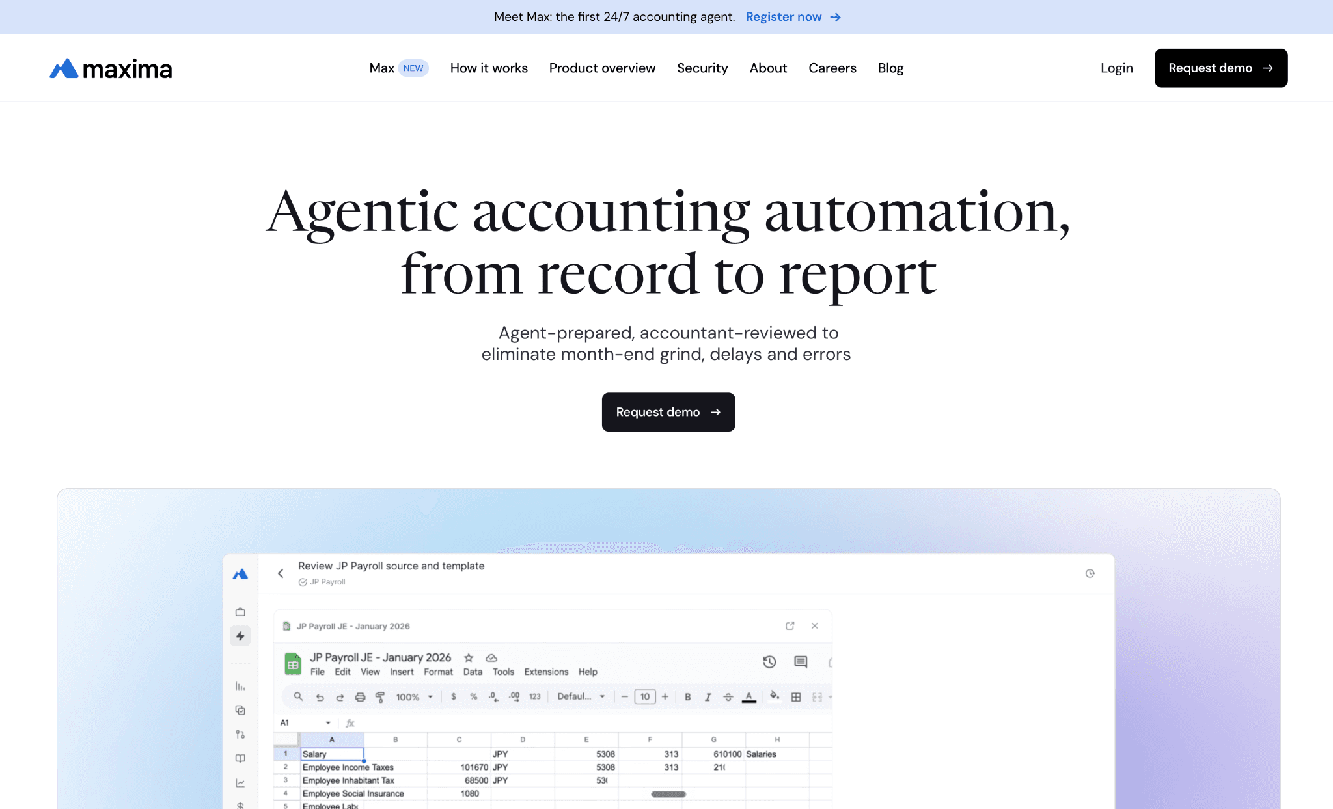Increase font size with plus button

[665, 696]
